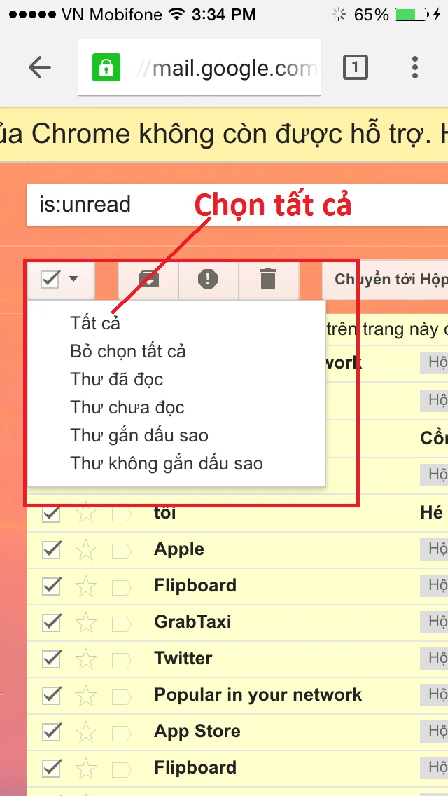Star the Apple email
This screenshot has width=448, height=796.
point(85,549)
